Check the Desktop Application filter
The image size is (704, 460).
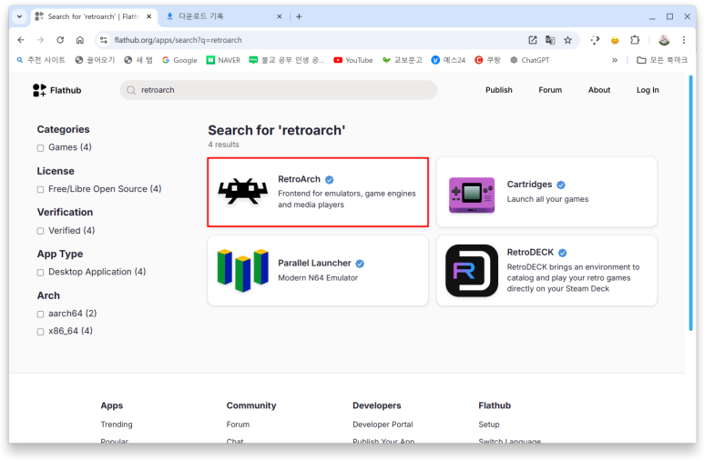tap(40, 273)
